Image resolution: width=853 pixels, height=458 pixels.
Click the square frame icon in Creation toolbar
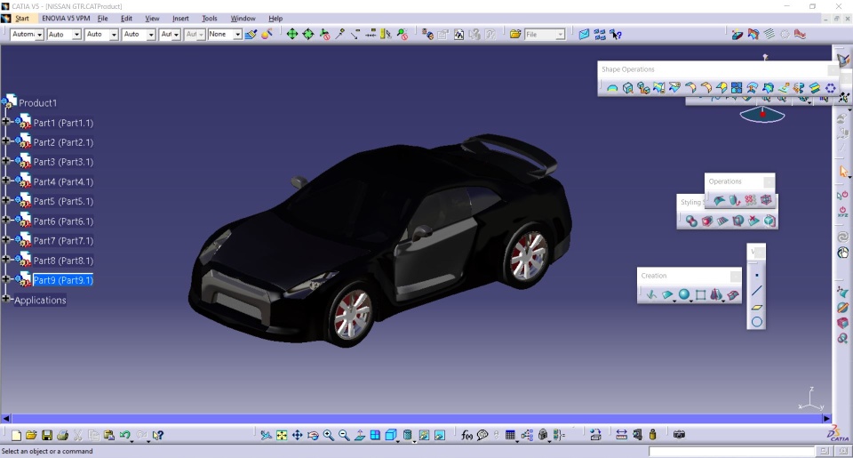pos(701,294)
